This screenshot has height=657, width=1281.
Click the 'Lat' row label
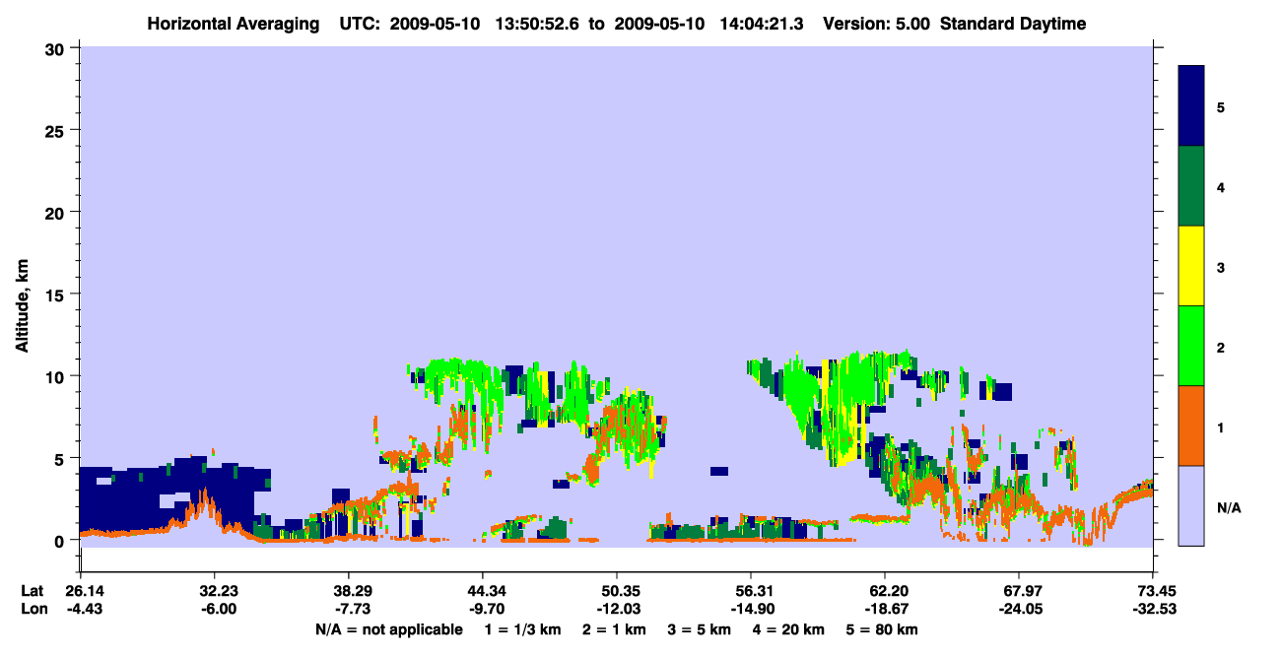pos(33,591)
